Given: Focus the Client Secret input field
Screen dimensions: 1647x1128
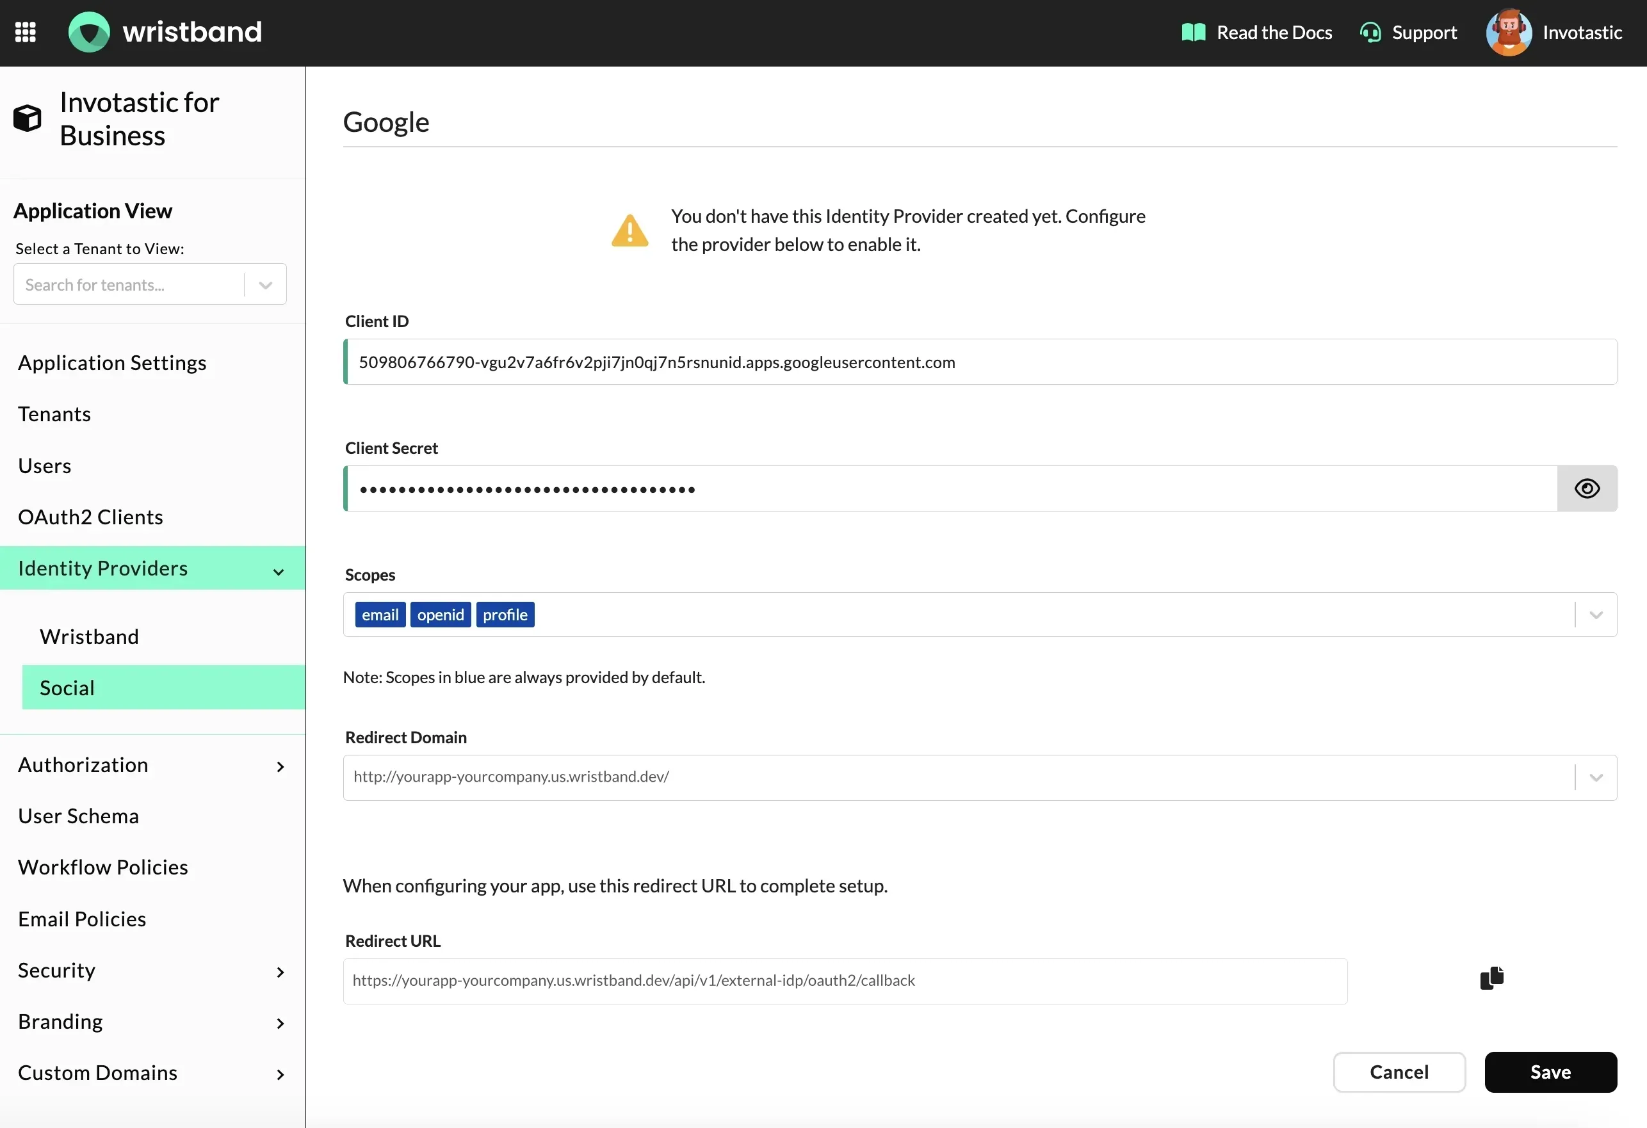Looking at the screenshot, I should pos(950,489).
